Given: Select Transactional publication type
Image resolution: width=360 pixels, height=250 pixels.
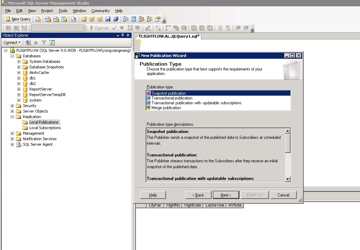Looking at the screenshot, I should 172,98.
